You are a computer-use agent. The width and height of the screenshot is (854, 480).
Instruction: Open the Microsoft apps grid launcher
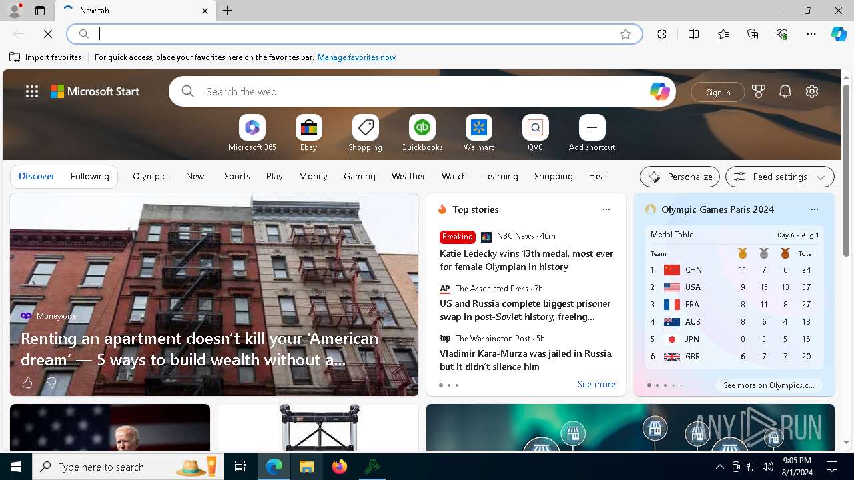[32, 92]
